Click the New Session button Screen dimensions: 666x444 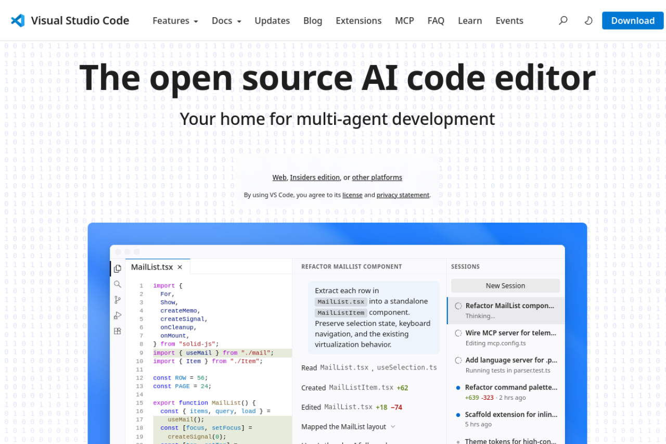click(x=505, y=286)
